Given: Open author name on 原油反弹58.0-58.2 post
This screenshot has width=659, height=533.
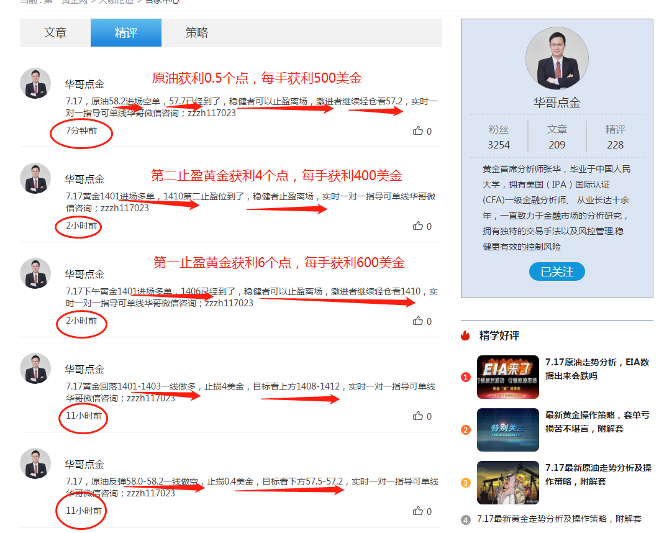Looking at the screenshot, I should point(84,464).
